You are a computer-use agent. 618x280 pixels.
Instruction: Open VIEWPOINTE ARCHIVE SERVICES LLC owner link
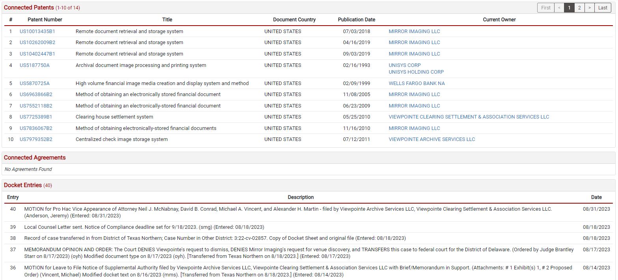[x=432, y=139]
